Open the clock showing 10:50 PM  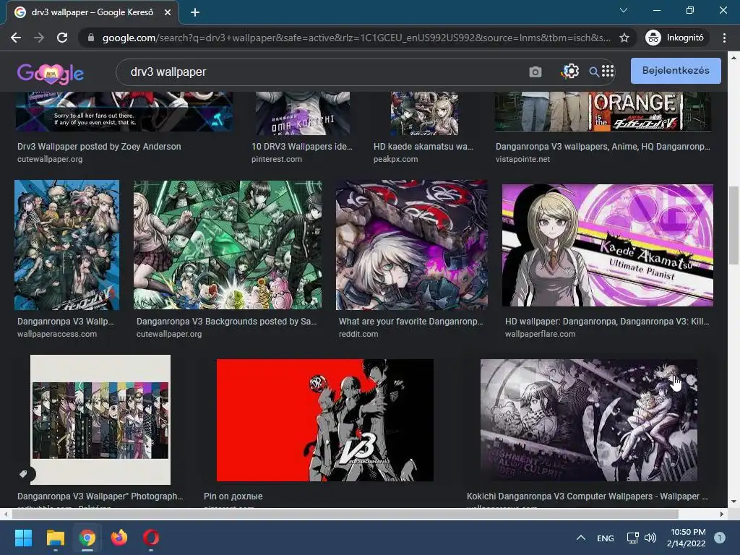[x=687, y=538]
